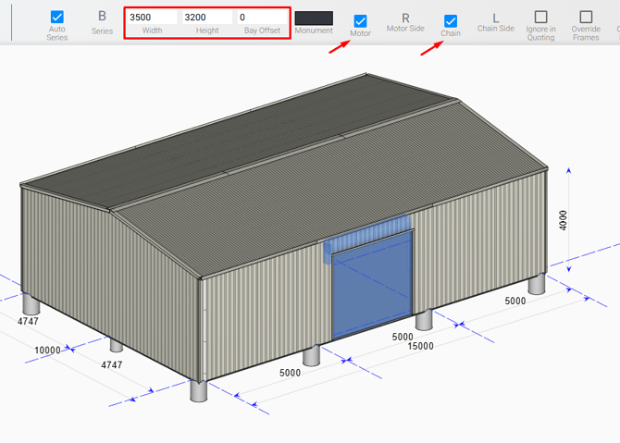This screenshot has width=620, height=443.
Task: Select the Height field showing 3200
Action: point(206,18)
